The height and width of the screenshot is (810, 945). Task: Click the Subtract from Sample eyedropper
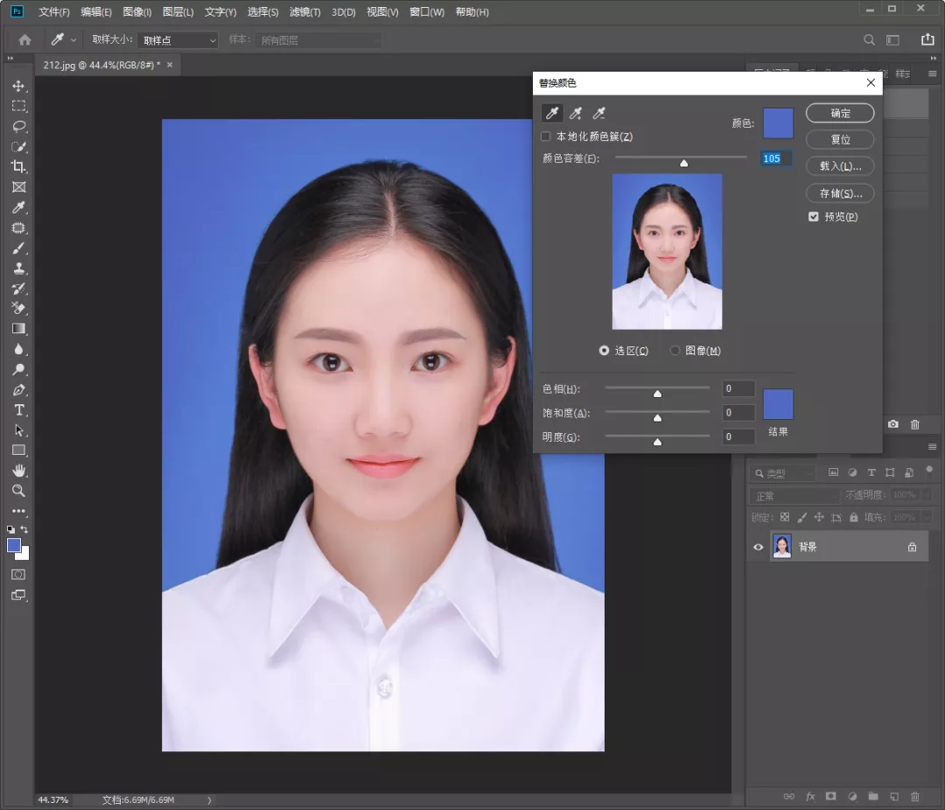[599, 113]
